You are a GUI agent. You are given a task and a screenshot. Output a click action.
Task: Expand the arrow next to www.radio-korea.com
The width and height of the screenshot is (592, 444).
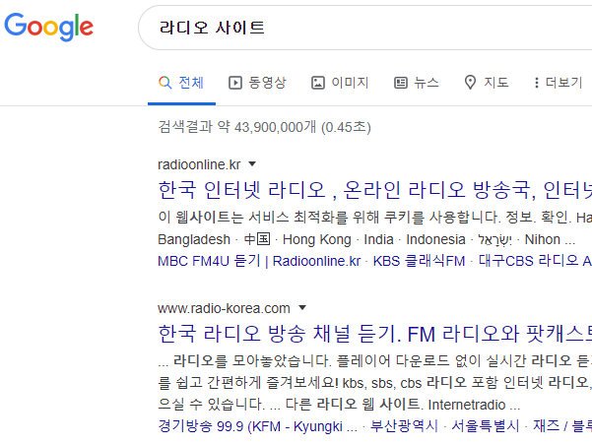click(x=302, y=308)
